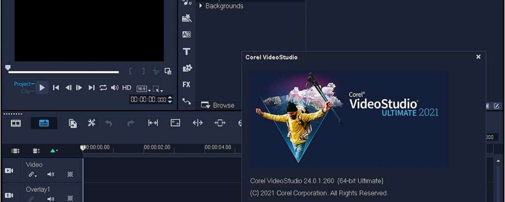This screenshot has width=505, height=202.
Task: Switch to Storyboard view
Action: tap(16, 123)
